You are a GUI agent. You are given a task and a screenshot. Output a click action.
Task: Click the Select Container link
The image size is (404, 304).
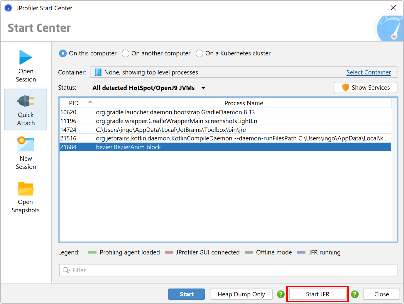point(368,72)
